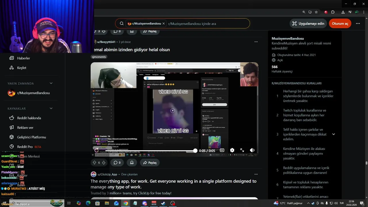Open Chrome media controls icon
368x207 pixels.
coord(350,12)
